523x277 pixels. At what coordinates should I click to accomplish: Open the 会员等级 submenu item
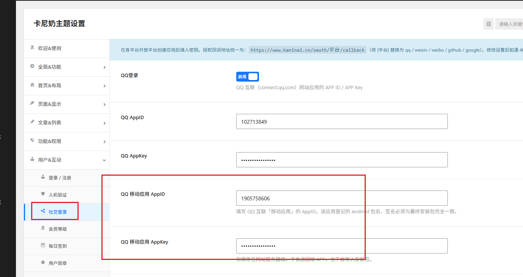coord(66,229)
